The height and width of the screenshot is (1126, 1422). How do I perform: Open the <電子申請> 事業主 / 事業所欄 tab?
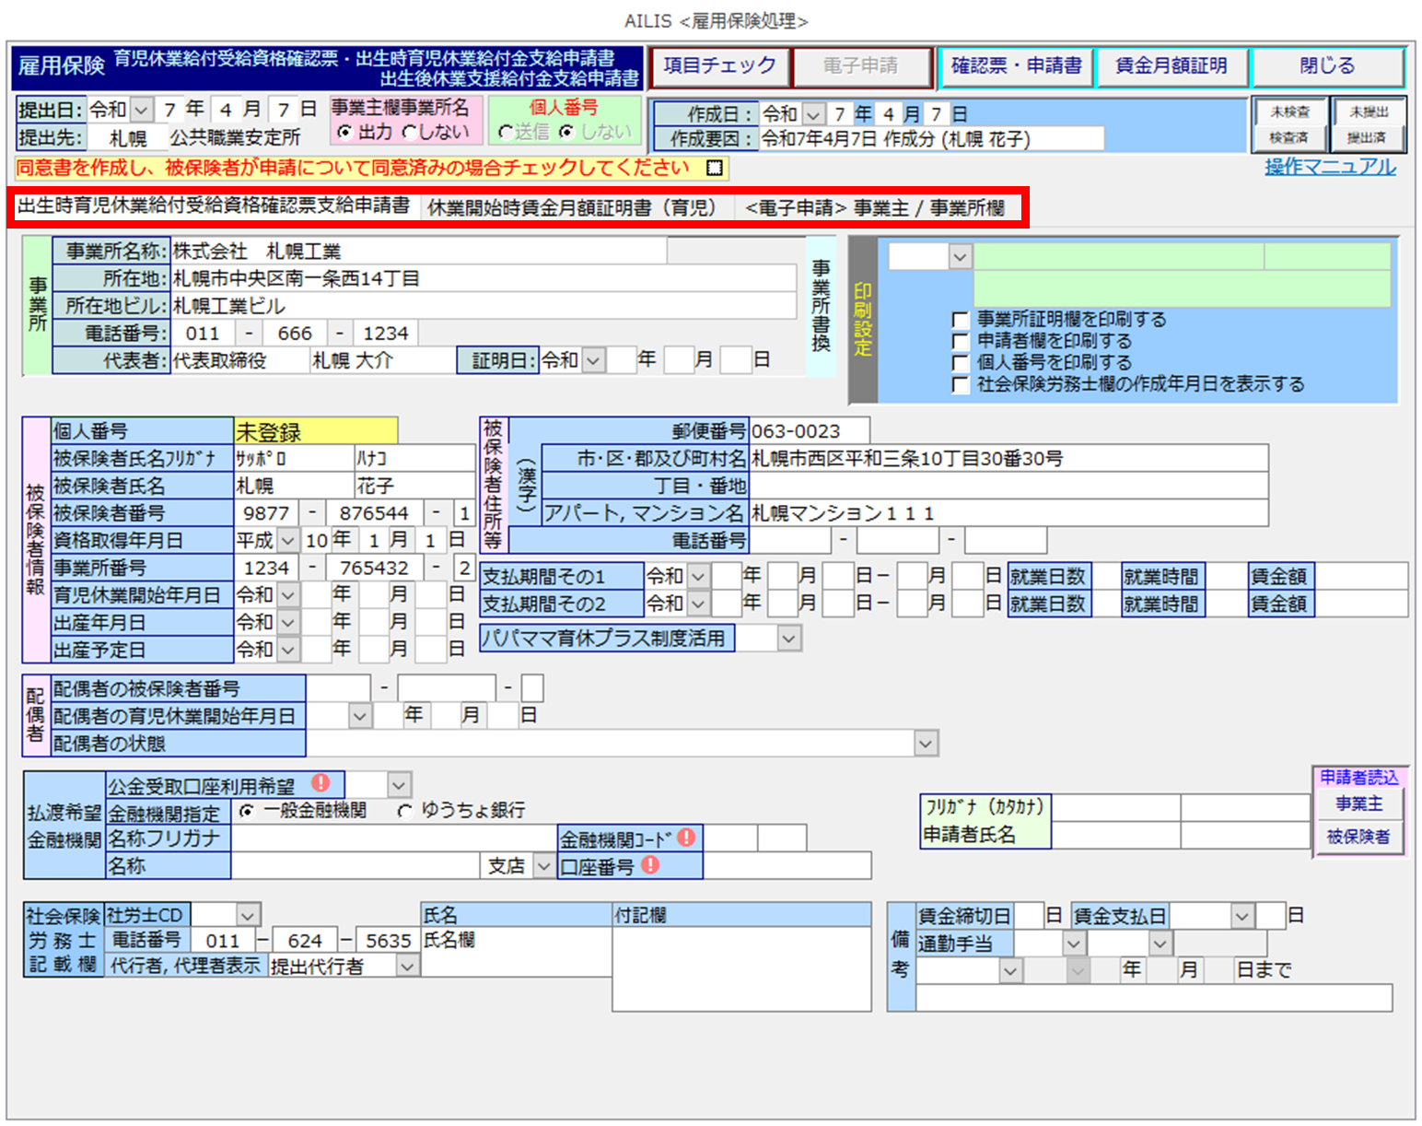[874, 208]
